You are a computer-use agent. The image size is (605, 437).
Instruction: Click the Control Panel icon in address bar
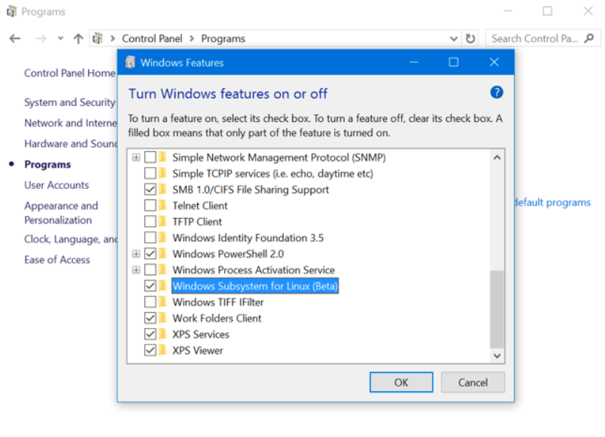98,38
